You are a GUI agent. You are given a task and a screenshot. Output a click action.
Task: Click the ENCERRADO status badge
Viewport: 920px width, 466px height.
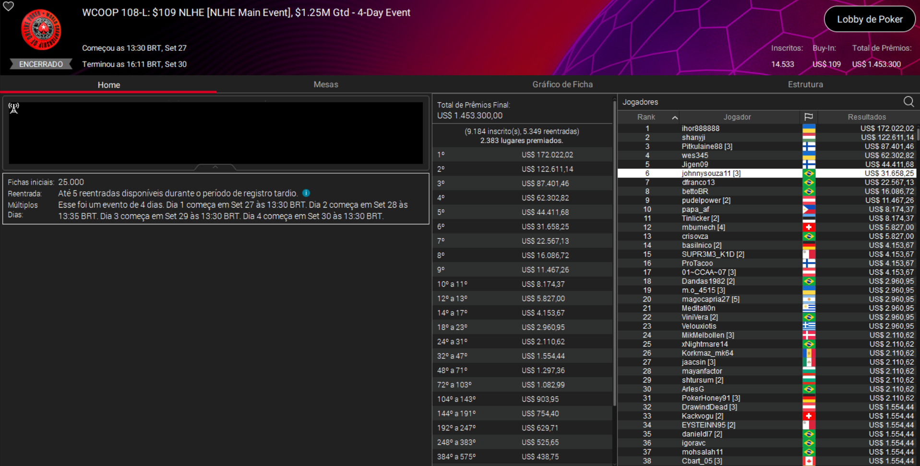(x=41, y=64)
